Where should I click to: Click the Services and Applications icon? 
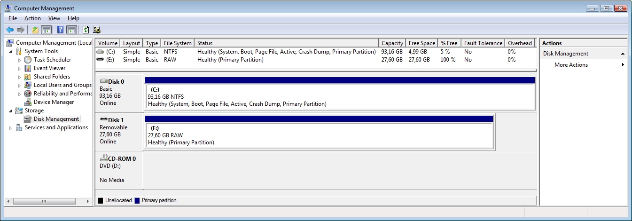(19, 127)
